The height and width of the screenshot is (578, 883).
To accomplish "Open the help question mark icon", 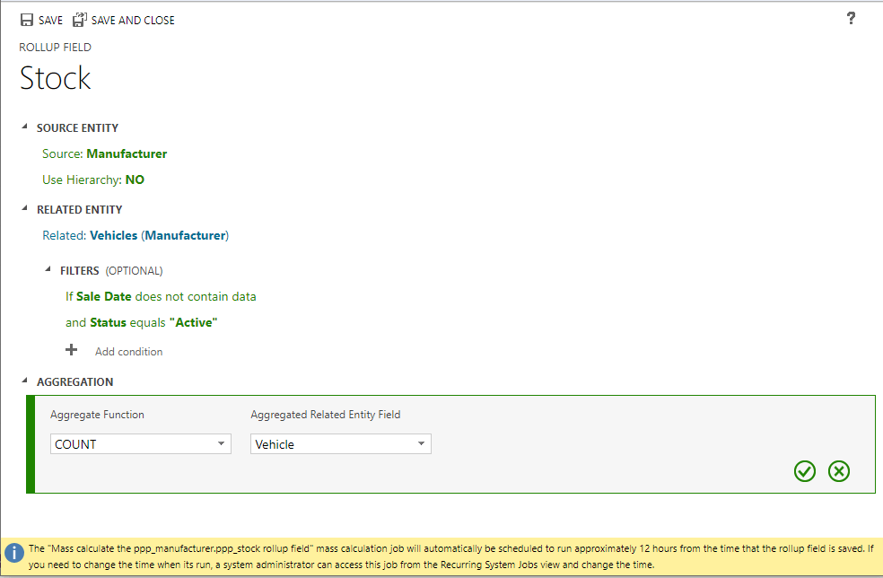I will point(851,19).
